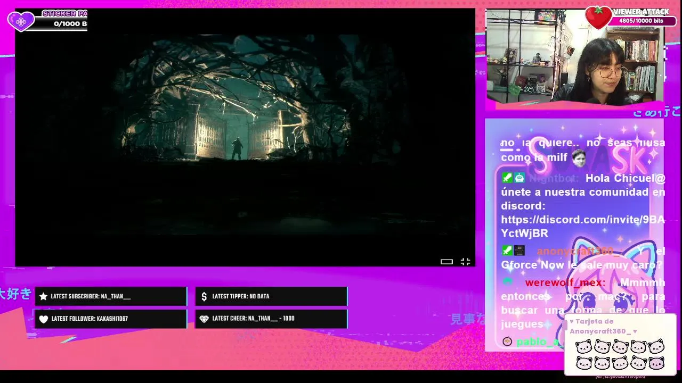
Task: Click the round badge before pablo_a username
Action: click(x=507, y=341)
